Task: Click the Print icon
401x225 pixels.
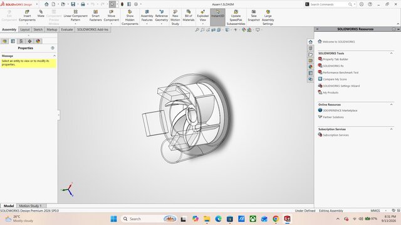Action: click(83, 4)
